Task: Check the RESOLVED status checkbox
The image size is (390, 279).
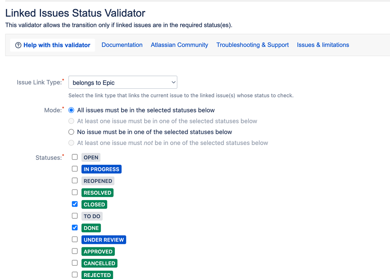Action: pyautogui.click(x=75, y=192)
